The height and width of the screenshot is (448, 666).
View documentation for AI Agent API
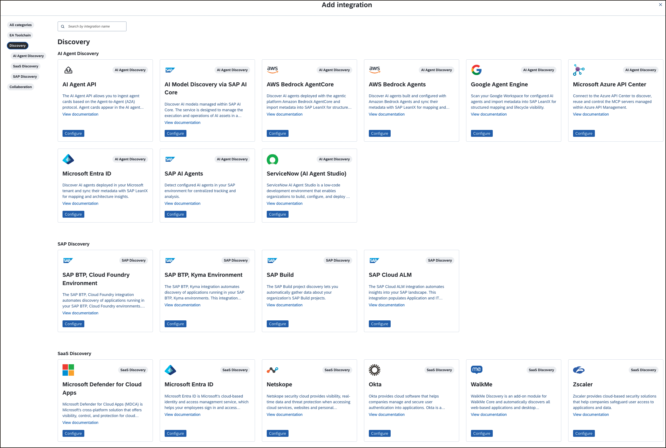pyautogui.click(x=80, y=114)
